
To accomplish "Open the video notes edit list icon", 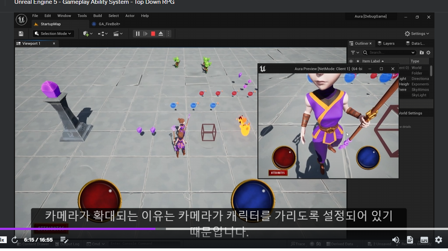I will [64, 240].
